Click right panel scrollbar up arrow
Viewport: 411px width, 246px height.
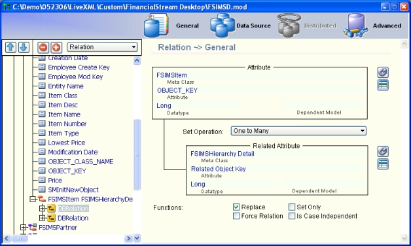[x=404, y=44]
